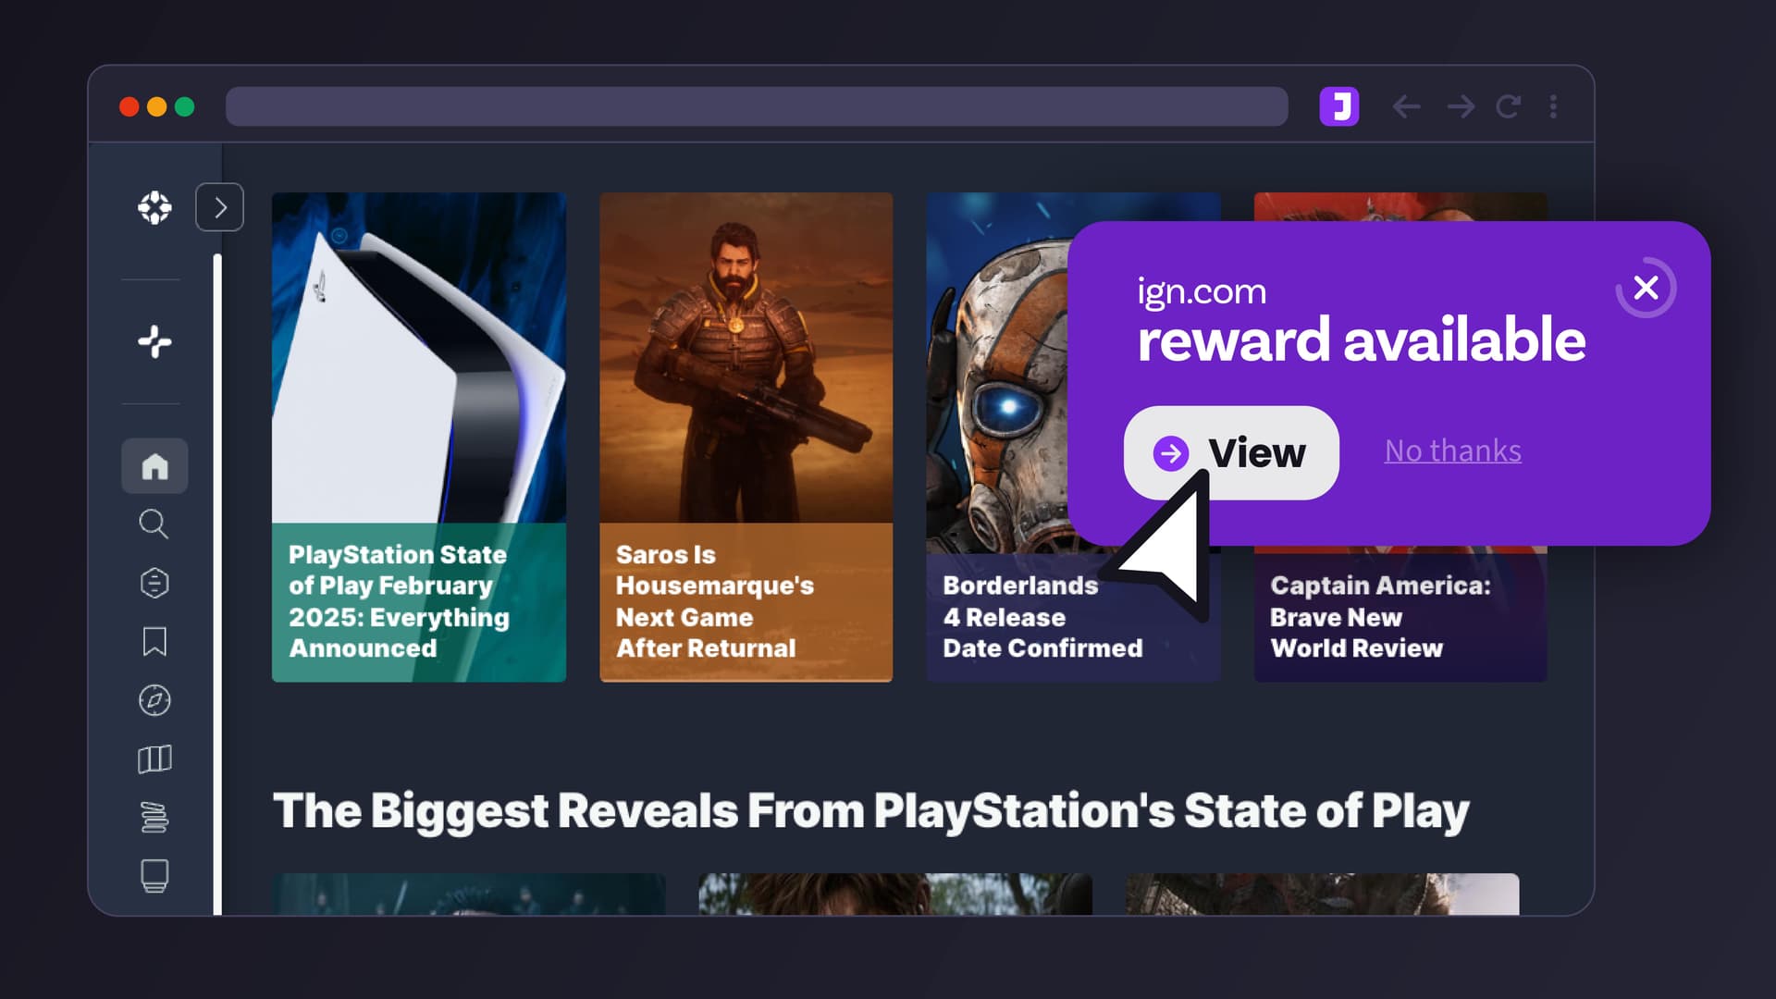1776x999 pixels.
Task: Open the map icon in sidebar
Action: (154, 759)
